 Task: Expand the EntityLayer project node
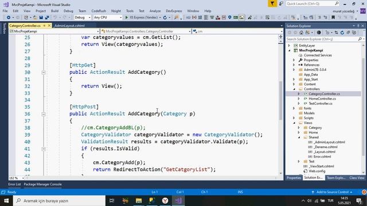289,46
